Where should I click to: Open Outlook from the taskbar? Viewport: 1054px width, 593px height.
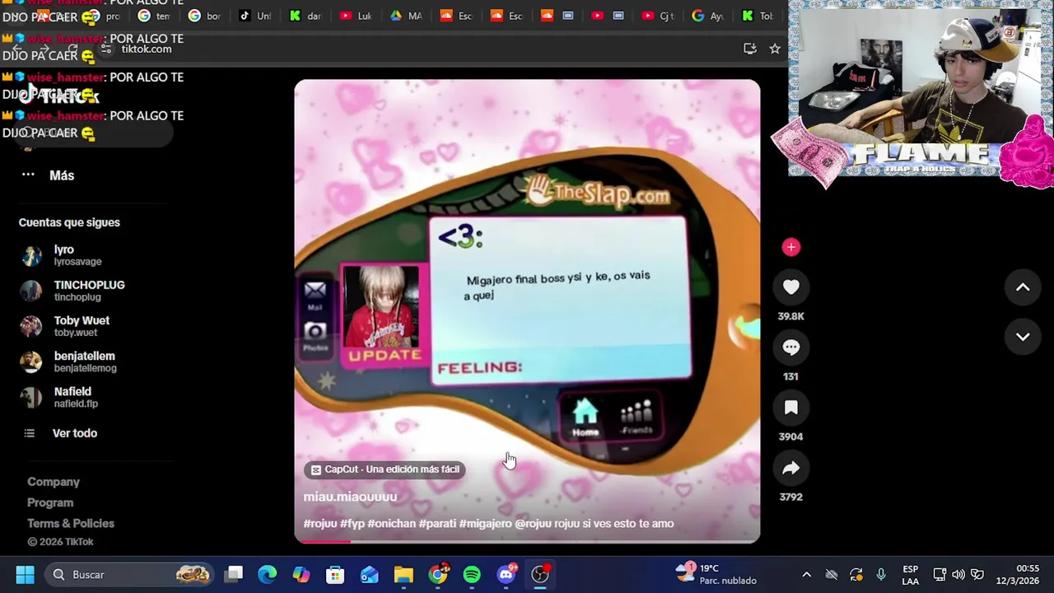pyautogui.click(x=370, y=574)
